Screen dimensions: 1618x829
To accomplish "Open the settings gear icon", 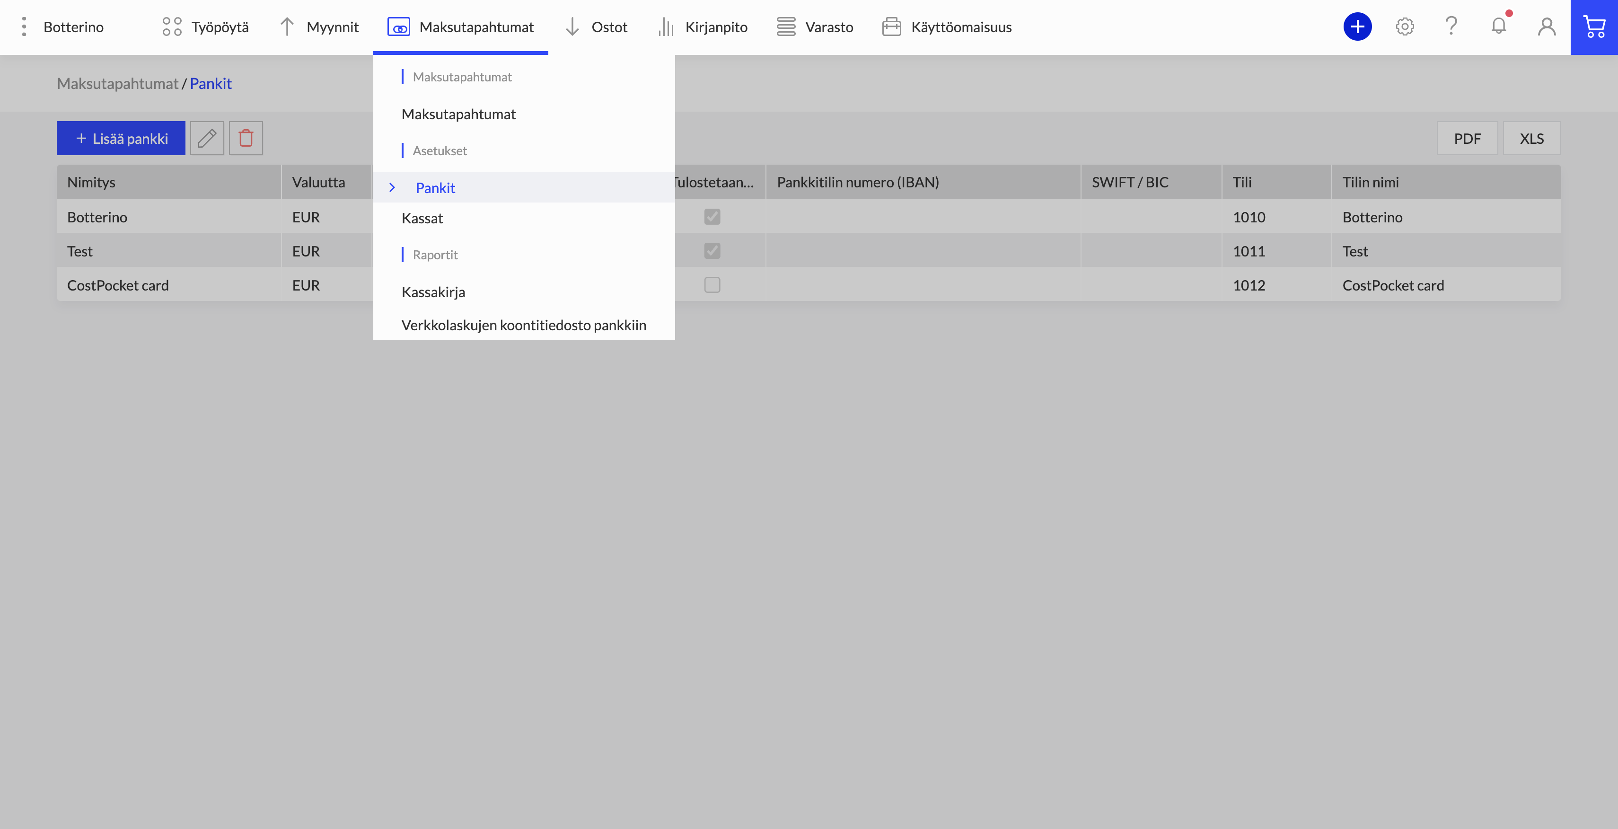I will tap(1405, 27).
